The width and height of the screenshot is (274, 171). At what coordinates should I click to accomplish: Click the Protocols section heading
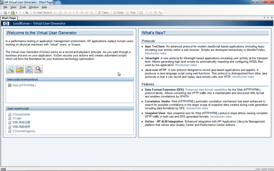(x=148, y=41)
